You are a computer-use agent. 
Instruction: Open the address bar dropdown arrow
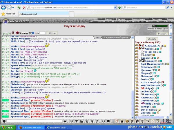115,8
